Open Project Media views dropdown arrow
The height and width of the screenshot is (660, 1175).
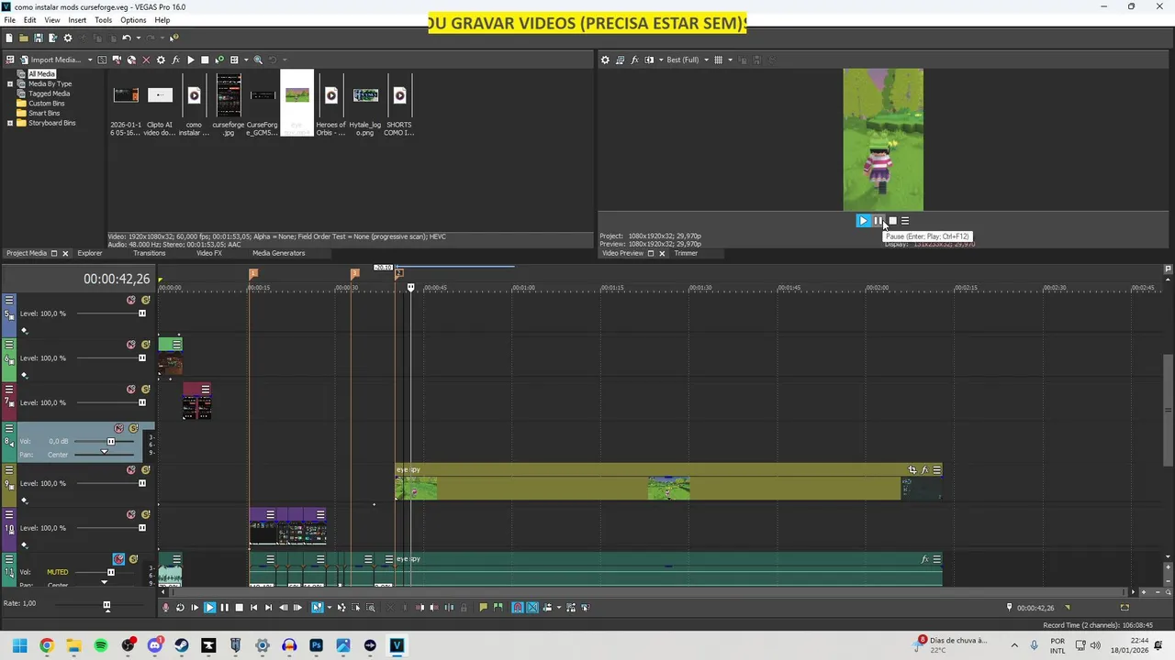coord(246,60)
